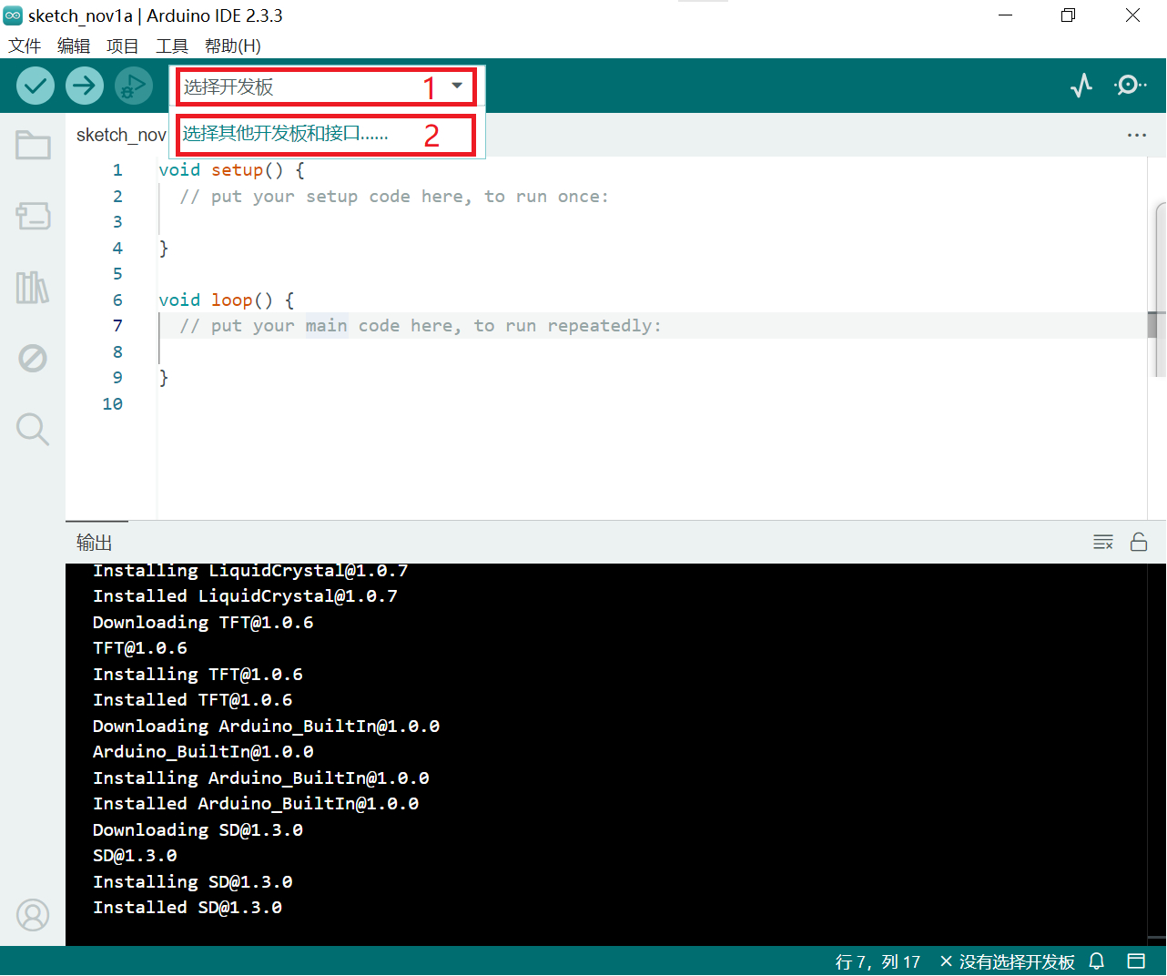Click the 'void setup() {' code line
The image size is (1167, 976).
tap(231, 170)
